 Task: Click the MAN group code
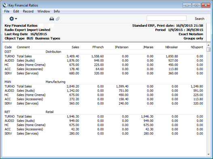8,82
